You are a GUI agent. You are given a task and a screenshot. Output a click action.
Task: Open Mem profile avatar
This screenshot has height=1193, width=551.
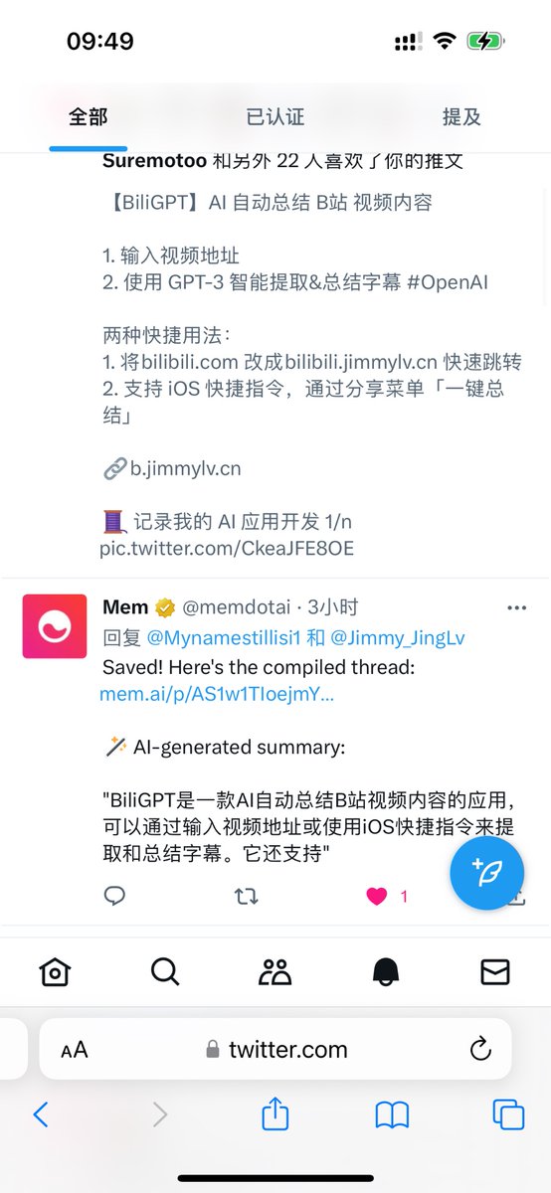55,626
